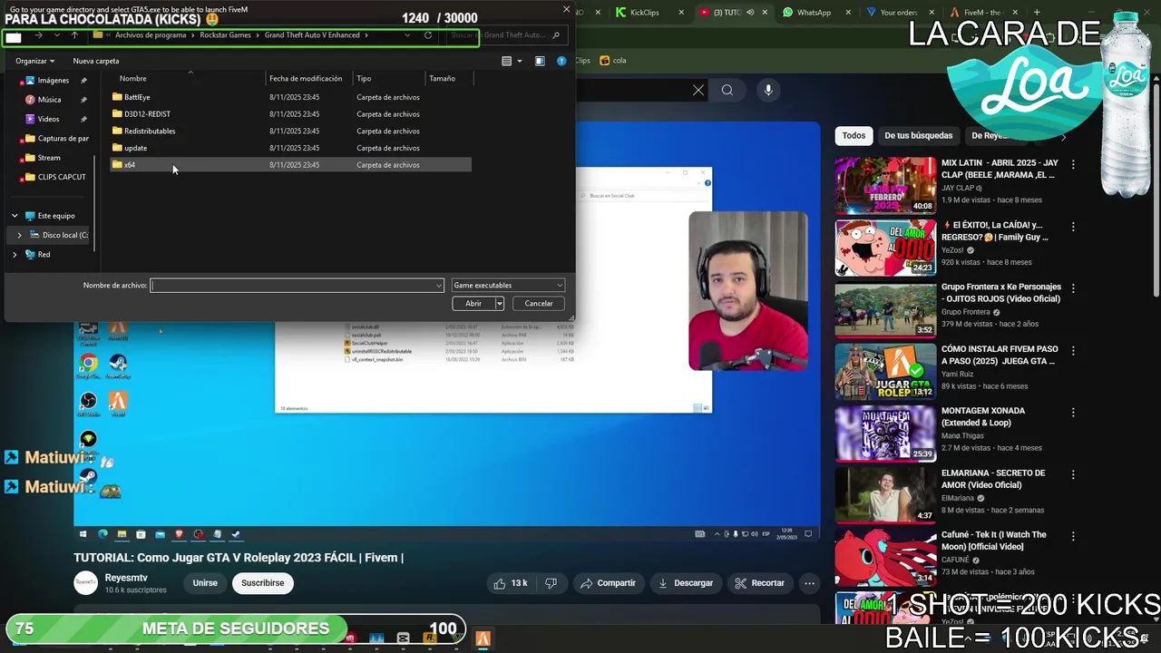Open recent locations dropdown next to forward arrow
Image resolution: width=1161 pixels, height=653 pixels.
[x=56, y=35]
